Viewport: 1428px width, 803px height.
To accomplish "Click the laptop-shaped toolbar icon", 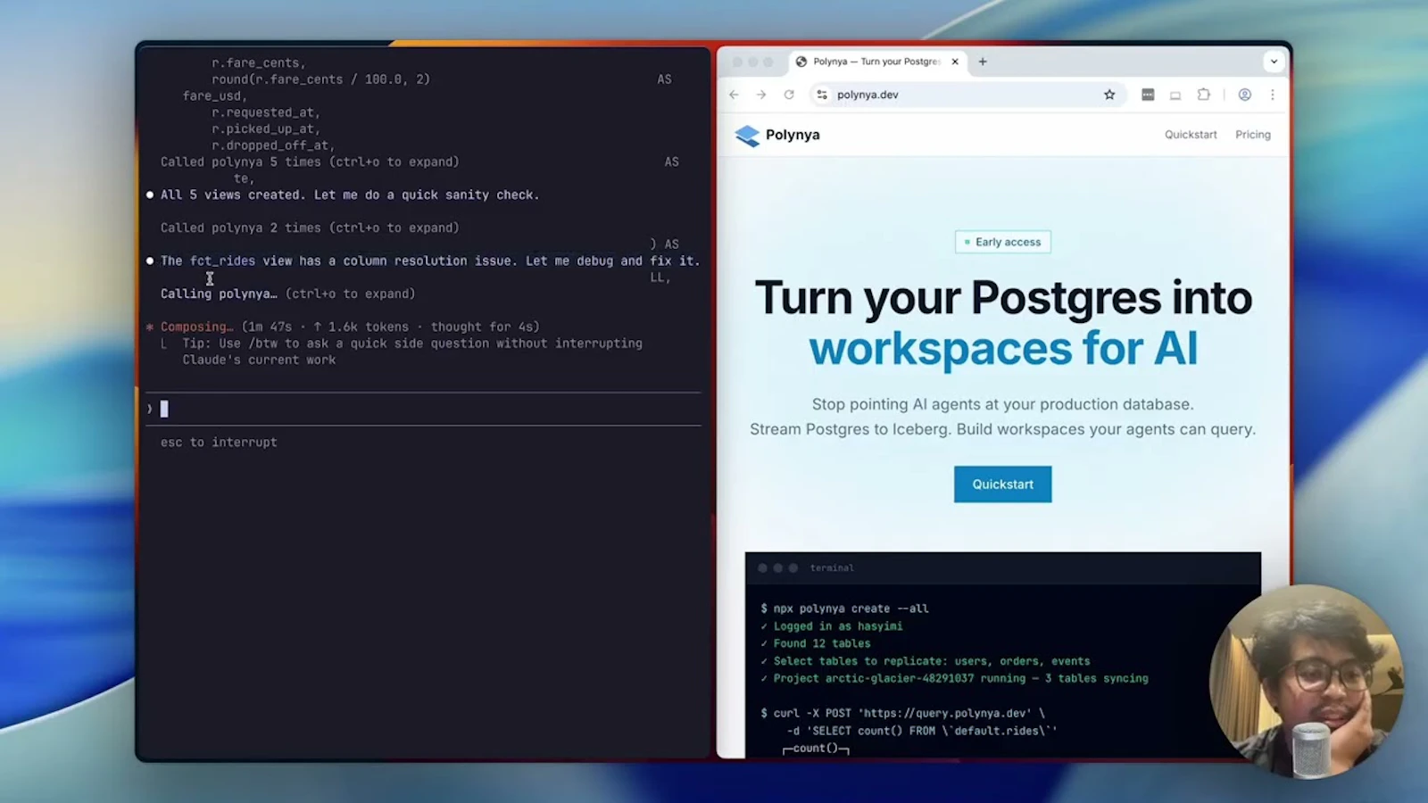I will [x=1175, y=95].
